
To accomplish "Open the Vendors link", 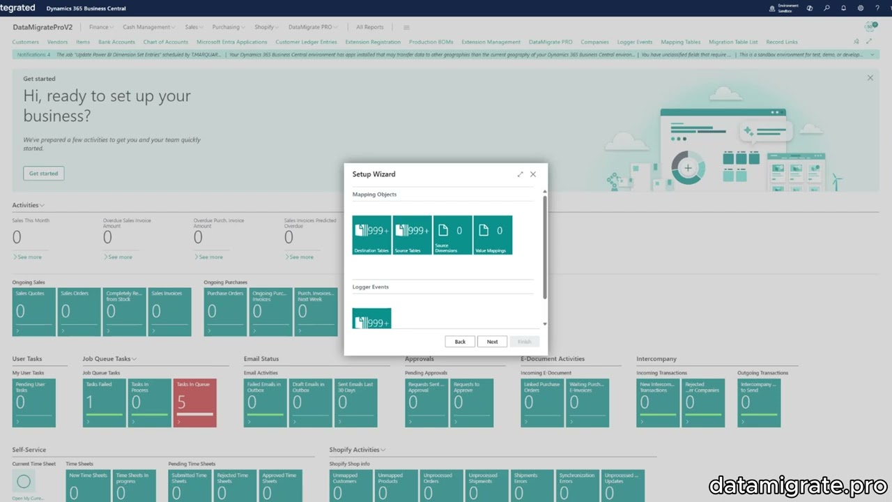I will tap(58, 42).
